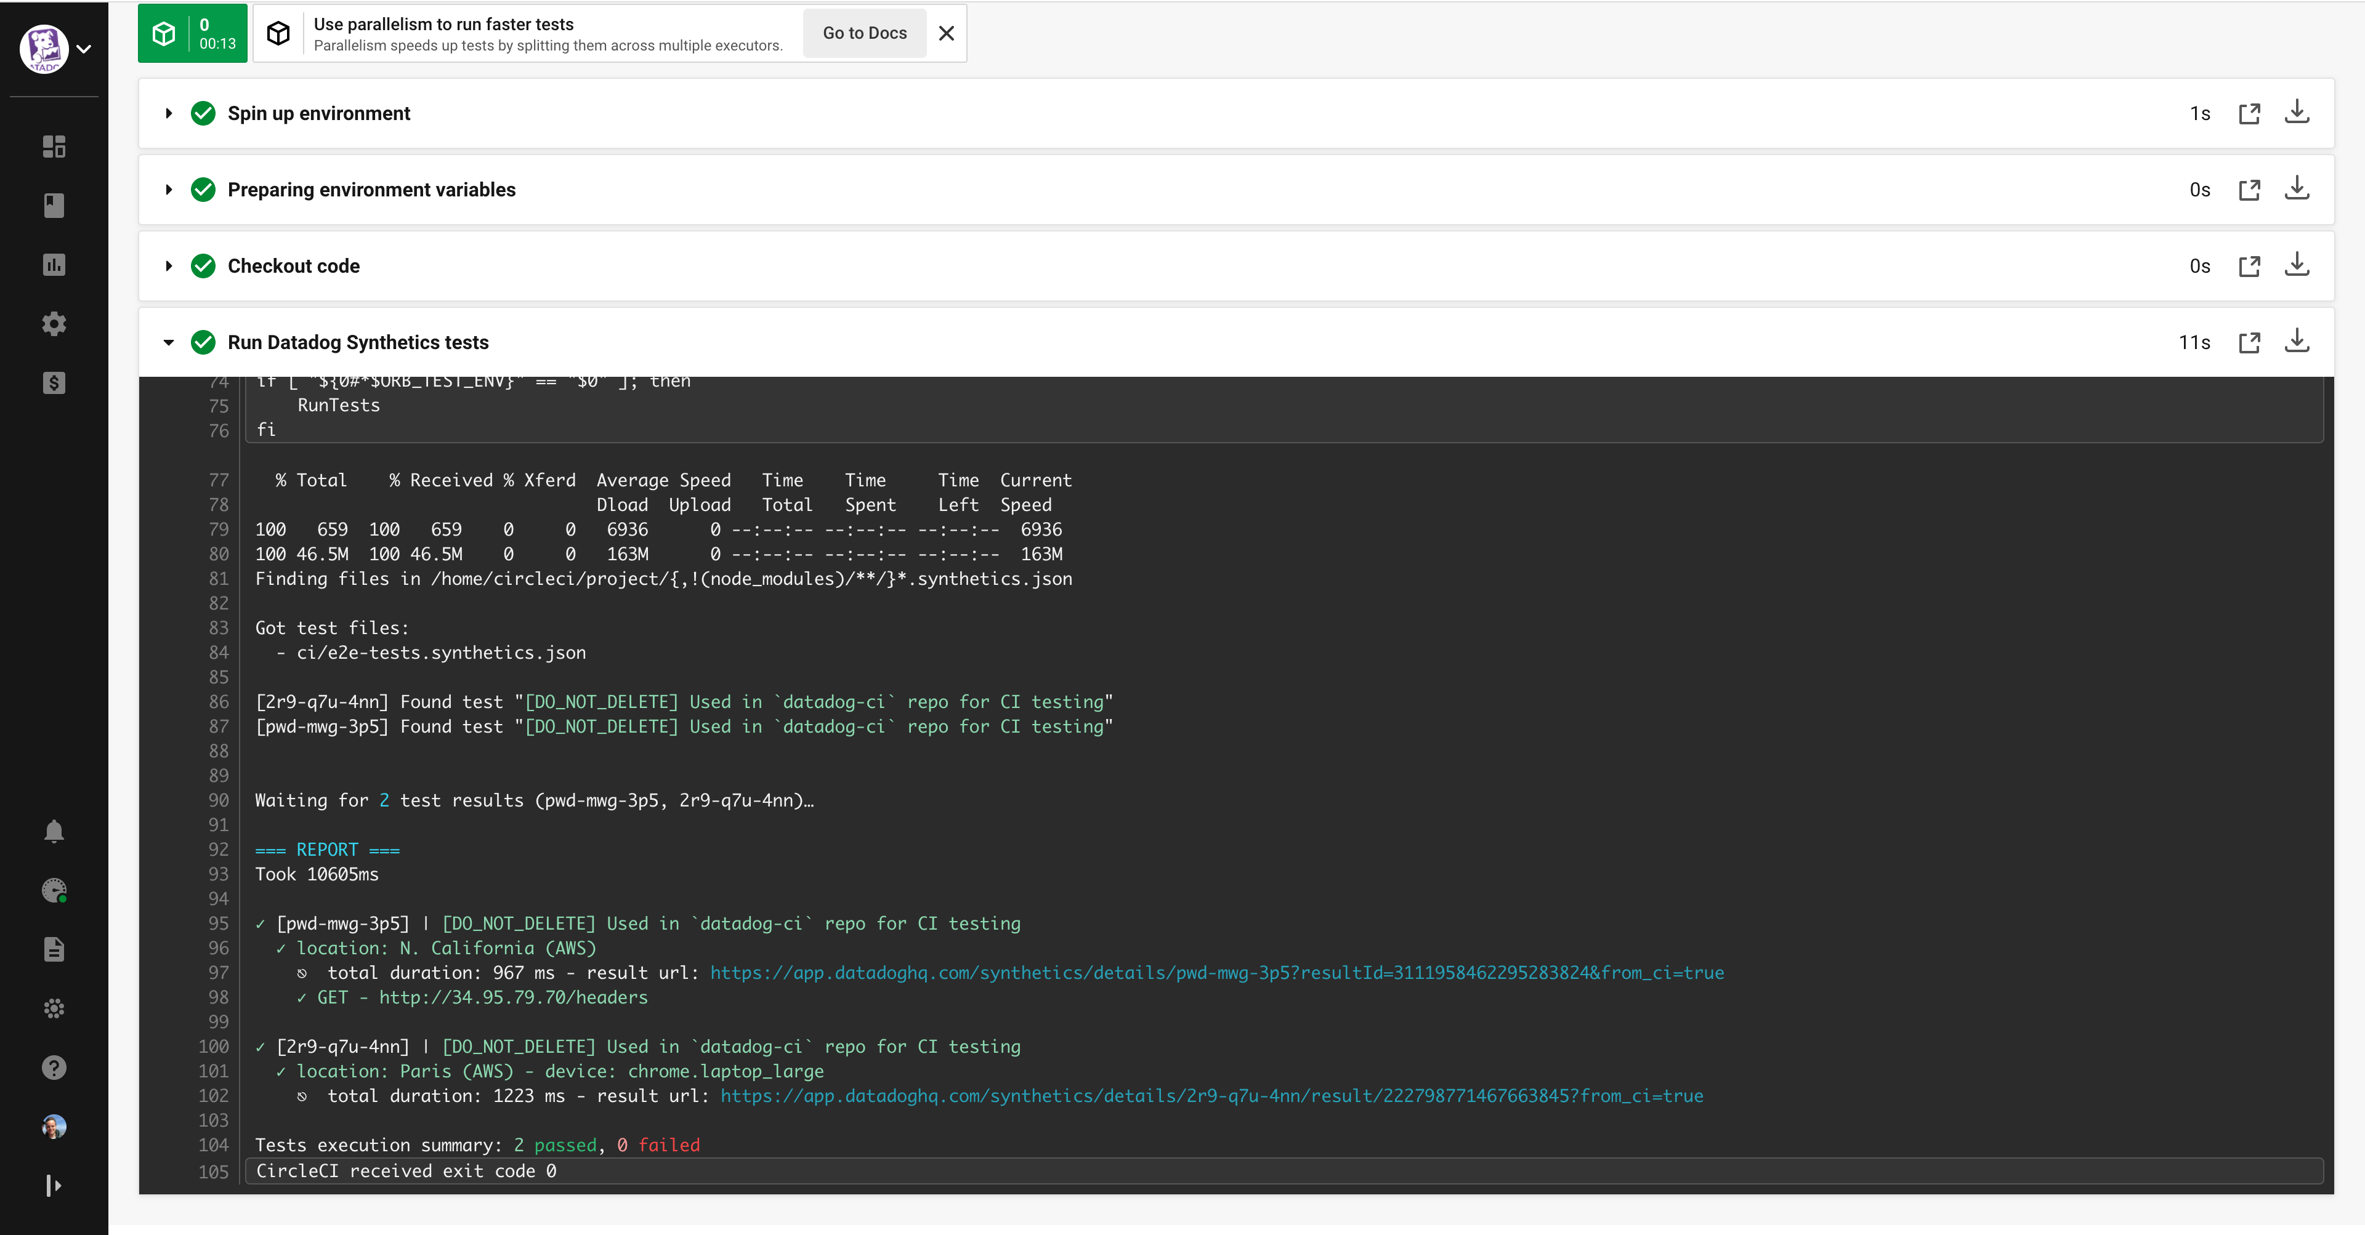Open Docs from the document icon
The height and width of the screenshot is (1235, 2365).
tap(54, 950)
